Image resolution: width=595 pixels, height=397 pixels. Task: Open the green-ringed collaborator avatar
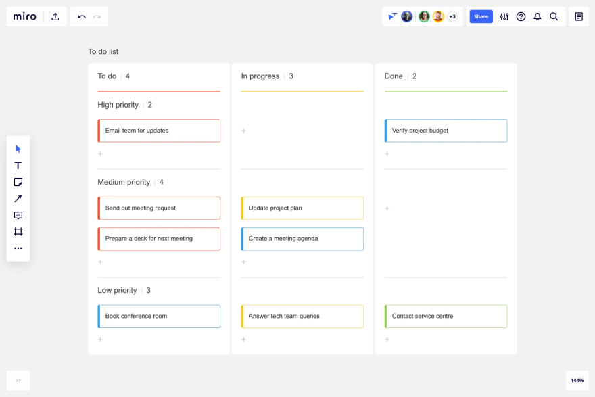424,16
